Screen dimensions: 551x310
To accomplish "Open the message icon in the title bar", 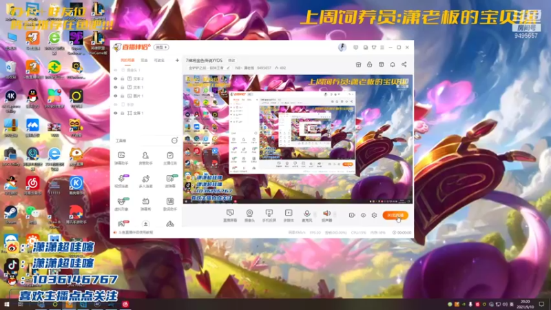I will pos(355,47).
